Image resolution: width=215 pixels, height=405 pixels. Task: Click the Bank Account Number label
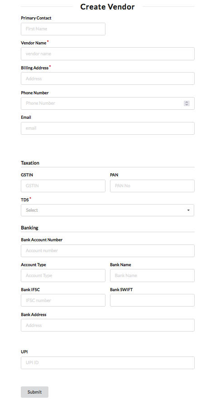click(x=42, y=240)
